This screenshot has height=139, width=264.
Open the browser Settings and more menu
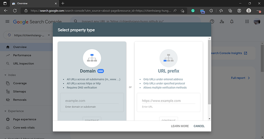[259, 11]
